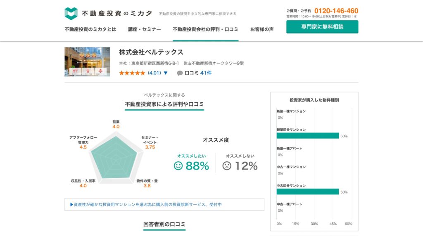Open the お客様の声 navigation item
The height and width of the screenshot is (236, 423).
[x=261, y=29]
